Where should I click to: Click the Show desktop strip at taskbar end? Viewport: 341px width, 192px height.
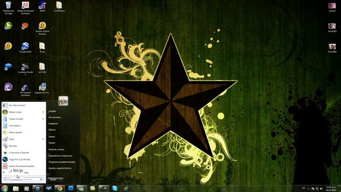339,188
